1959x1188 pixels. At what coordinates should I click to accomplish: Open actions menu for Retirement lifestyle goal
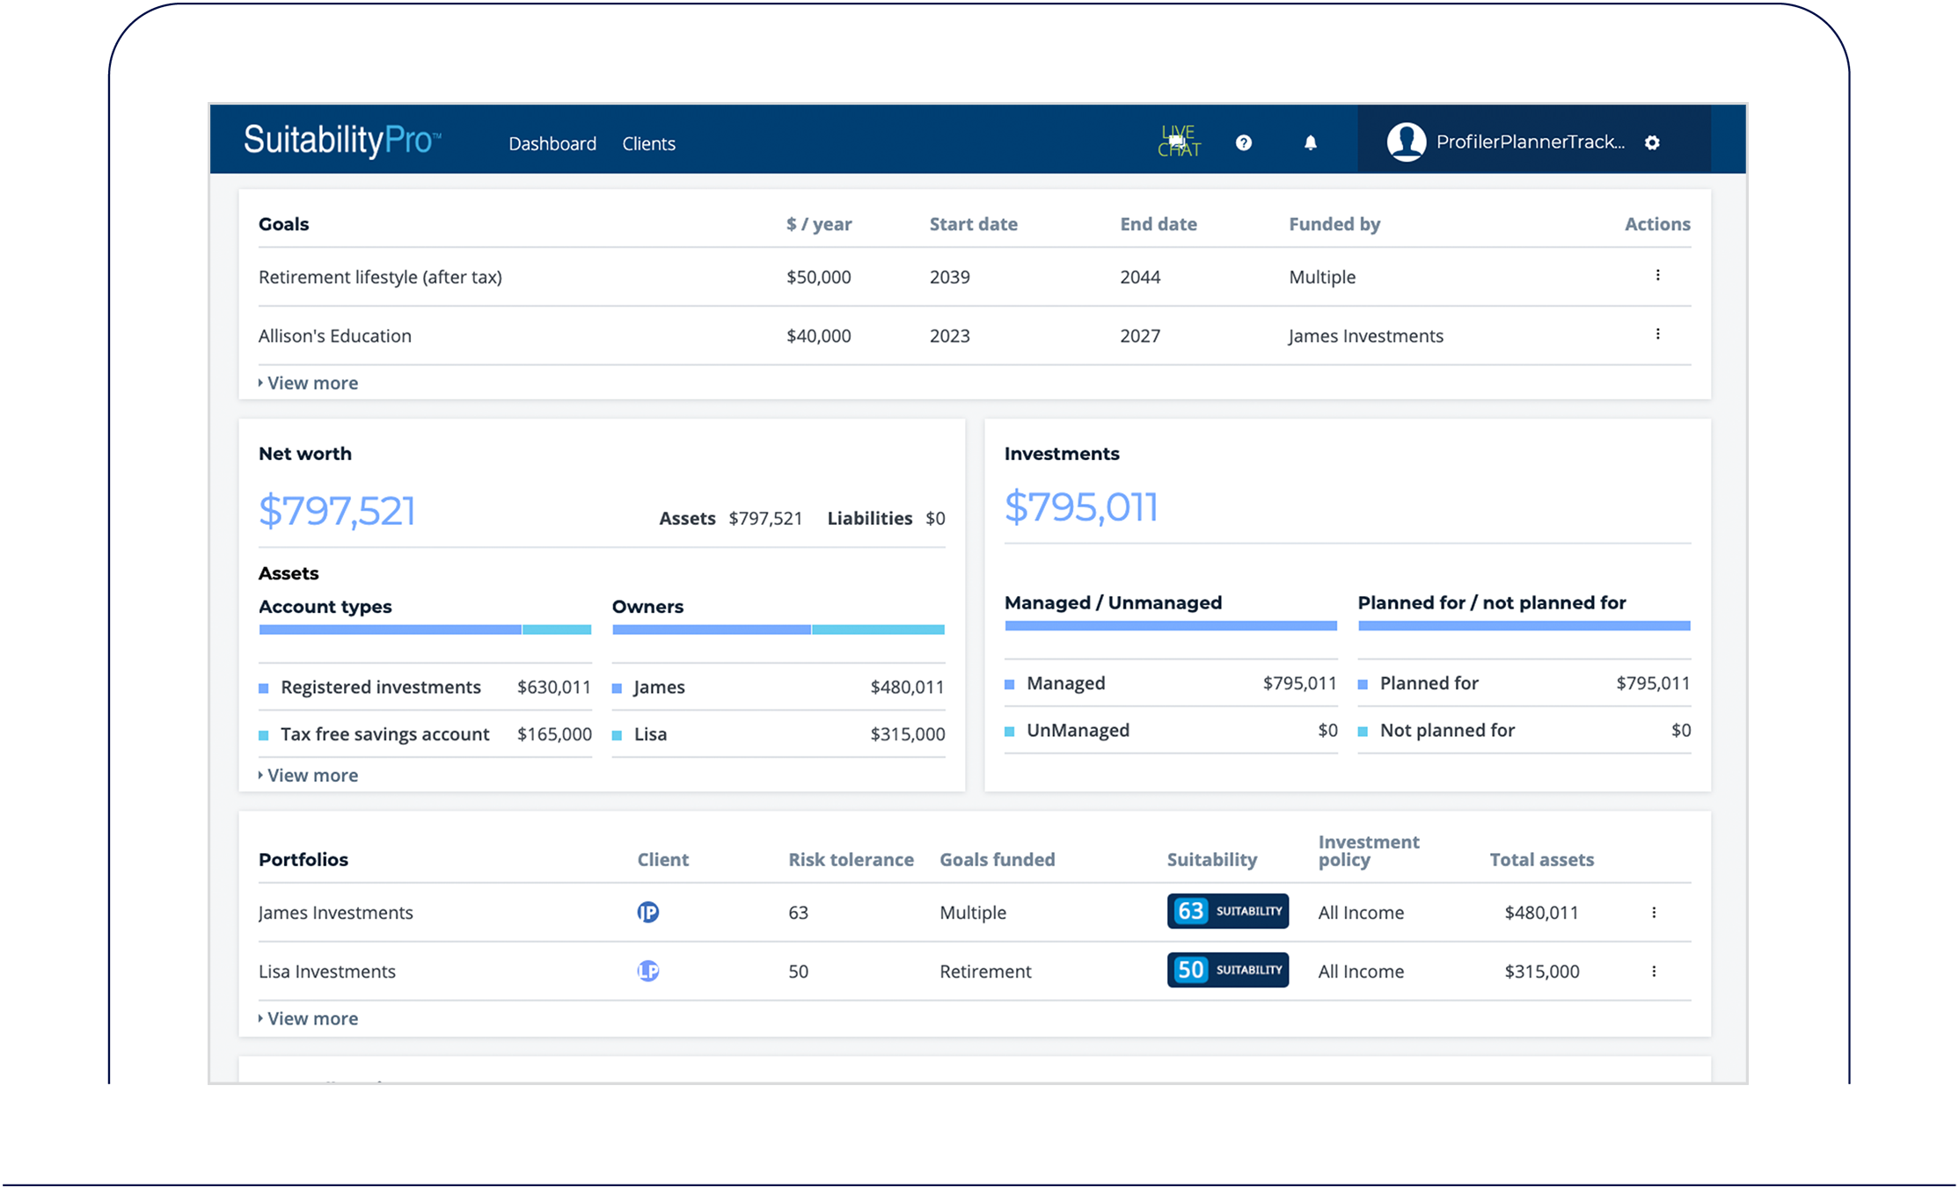1657,275
